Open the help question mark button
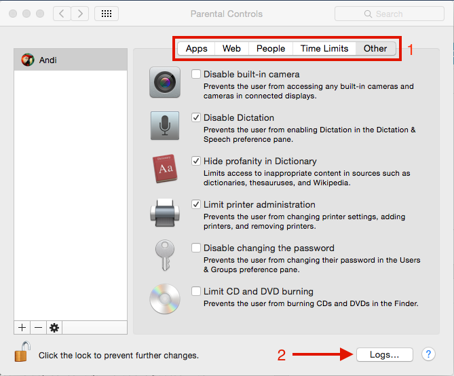454x376 pixels. pyautogui.click(x=428, y=354)
